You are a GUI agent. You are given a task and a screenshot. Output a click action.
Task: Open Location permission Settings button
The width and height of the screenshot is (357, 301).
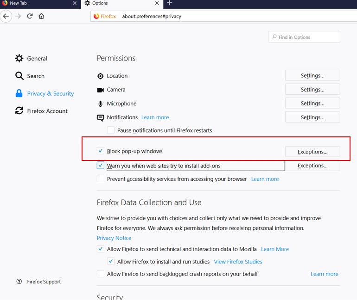312,75
